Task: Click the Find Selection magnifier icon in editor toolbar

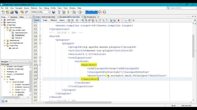Action: click(x=83, y=20)
